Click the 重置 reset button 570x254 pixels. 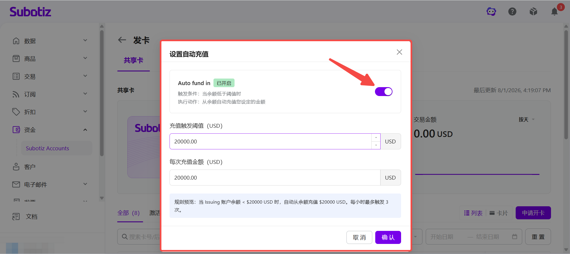tap(538, 237)
